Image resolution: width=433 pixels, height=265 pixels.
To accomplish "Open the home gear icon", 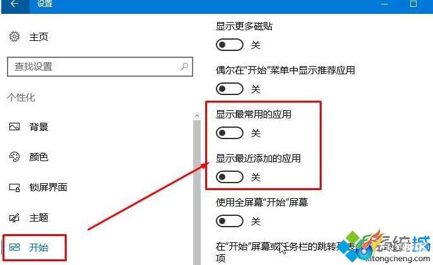I will [14, 37].
